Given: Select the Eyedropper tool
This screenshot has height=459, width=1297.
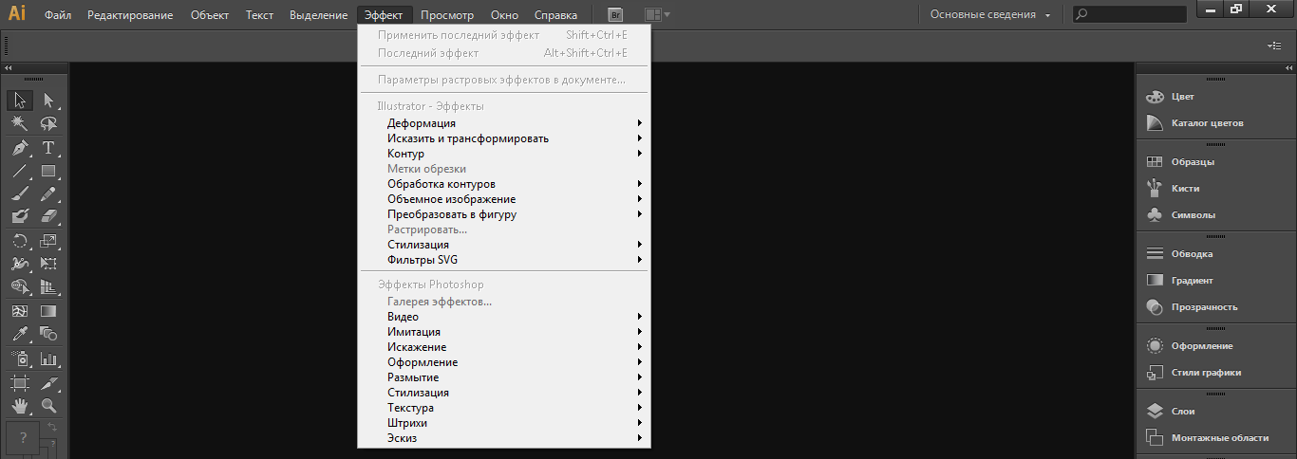Looking at the screenshot, I should [x=20, y=334].
